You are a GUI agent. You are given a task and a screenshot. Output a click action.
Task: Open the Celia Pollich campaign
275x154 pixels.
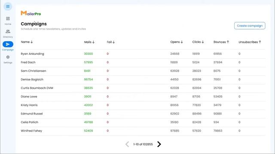click(x=30, y=122)
